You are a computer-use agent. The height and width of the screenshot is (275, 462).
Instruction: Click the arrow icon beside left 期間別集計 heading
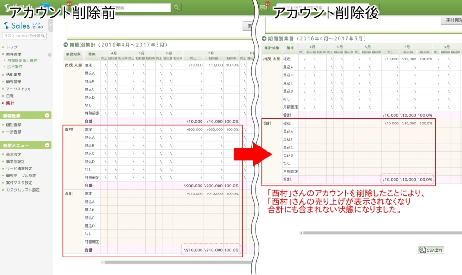pos(66,45)
